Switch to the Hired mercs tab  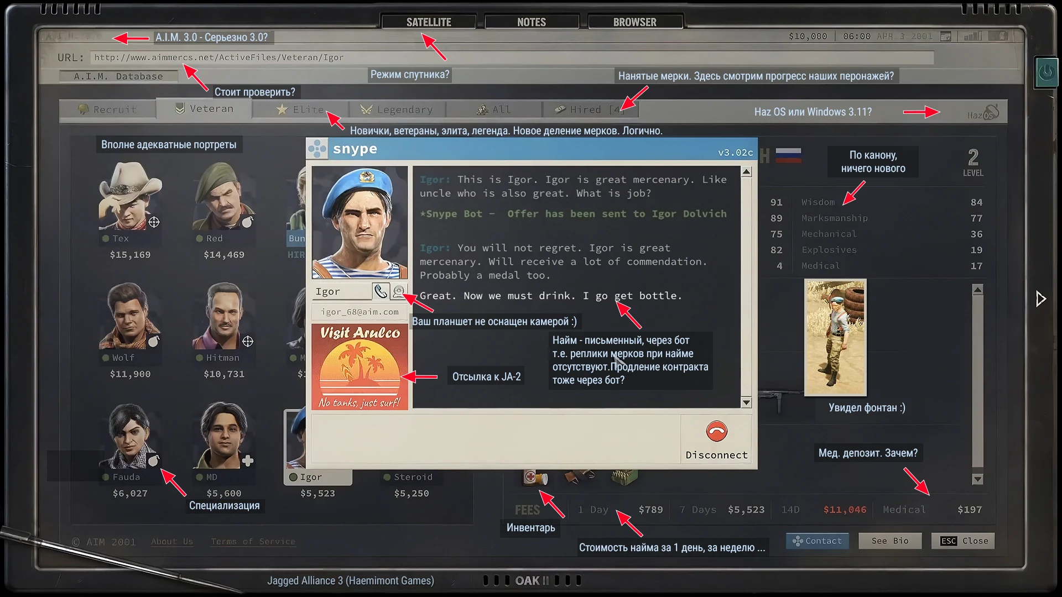tap(590, 109)
